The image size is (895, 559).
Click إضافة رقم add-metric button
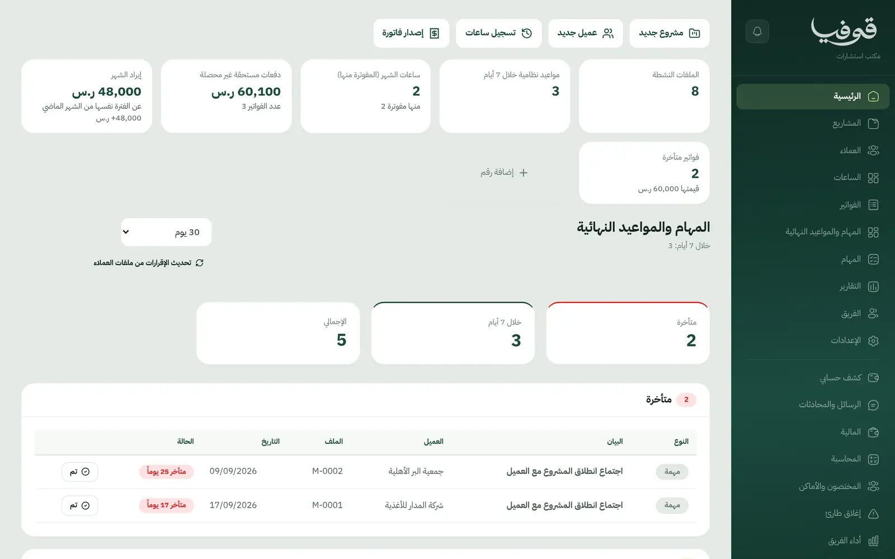pyautogui.click(x=504, y=173)
